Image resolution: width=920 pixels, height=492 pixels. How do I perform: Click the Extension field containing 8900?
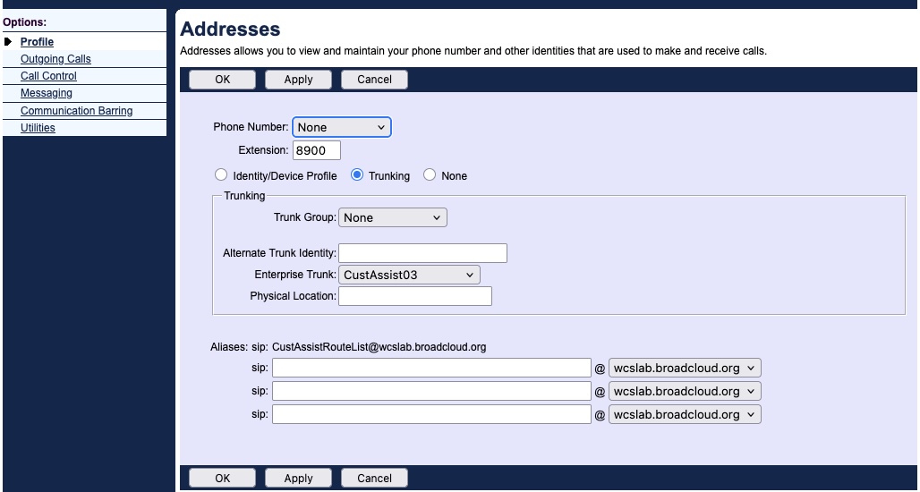coord(317,150)
